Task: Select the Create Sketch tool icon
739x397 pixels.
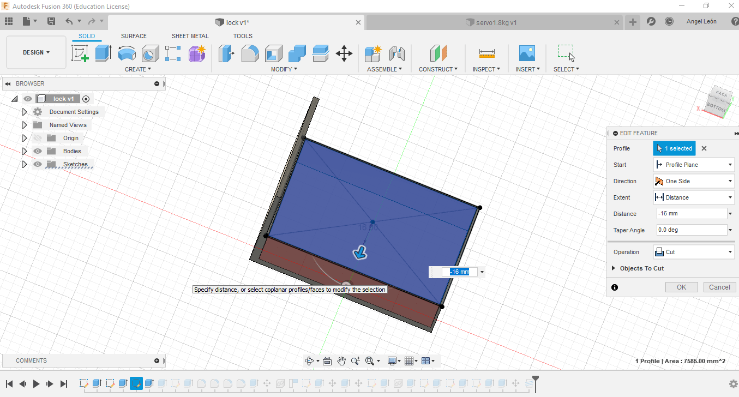Action: click(80, 53)
